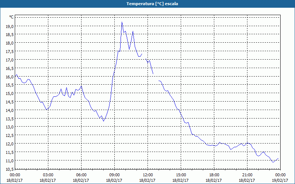Click the 18/02/17 date under 12:00
Screen dimensions: 295x184
(147, 180)
